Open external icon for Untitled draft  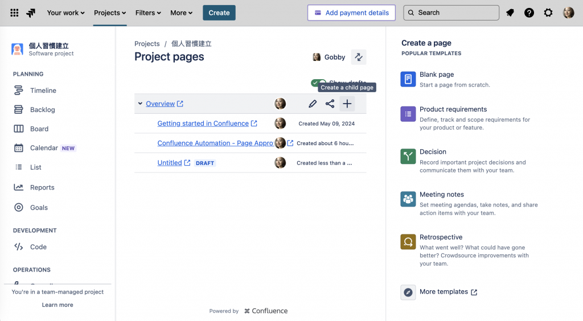187,163
